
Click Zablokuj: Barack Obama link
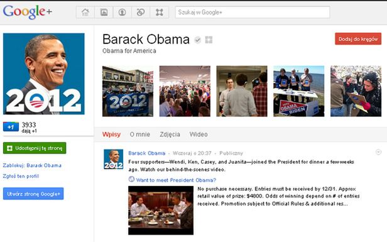point(32,165)
